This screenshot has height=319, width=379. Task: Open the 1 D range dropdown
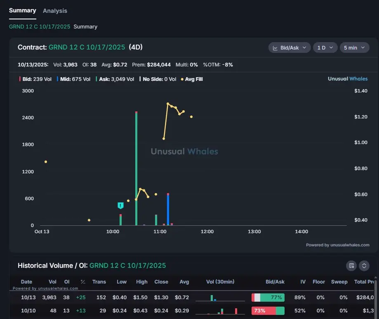point(325,48)
